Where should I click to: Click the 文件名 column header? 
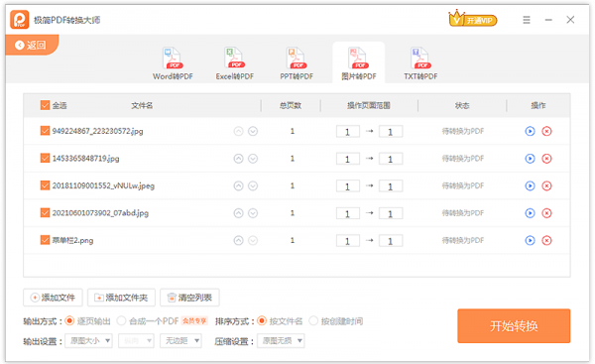(142, 105)
